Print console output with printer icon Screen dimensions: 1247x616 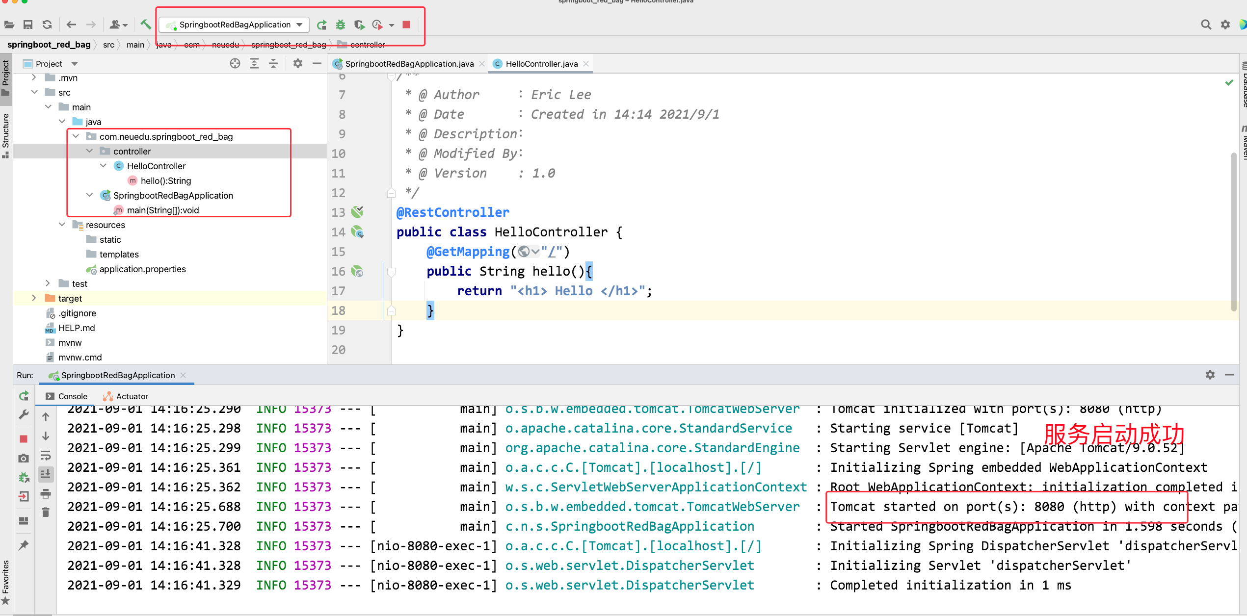46,494
